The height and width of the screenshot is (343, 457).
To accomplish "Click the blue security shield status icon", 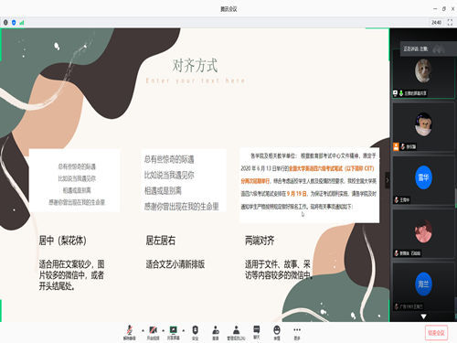I will click(14, 23).
